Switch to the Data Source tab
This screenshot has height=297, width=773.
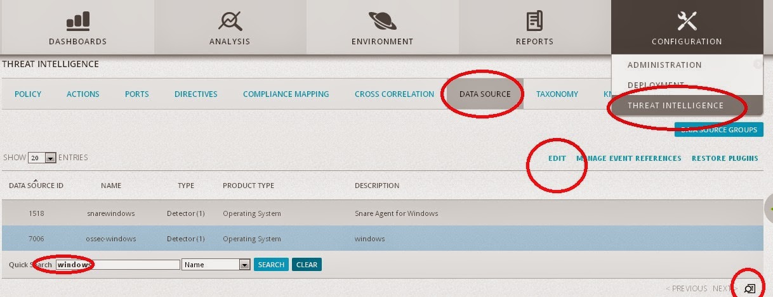pos(485,94)
